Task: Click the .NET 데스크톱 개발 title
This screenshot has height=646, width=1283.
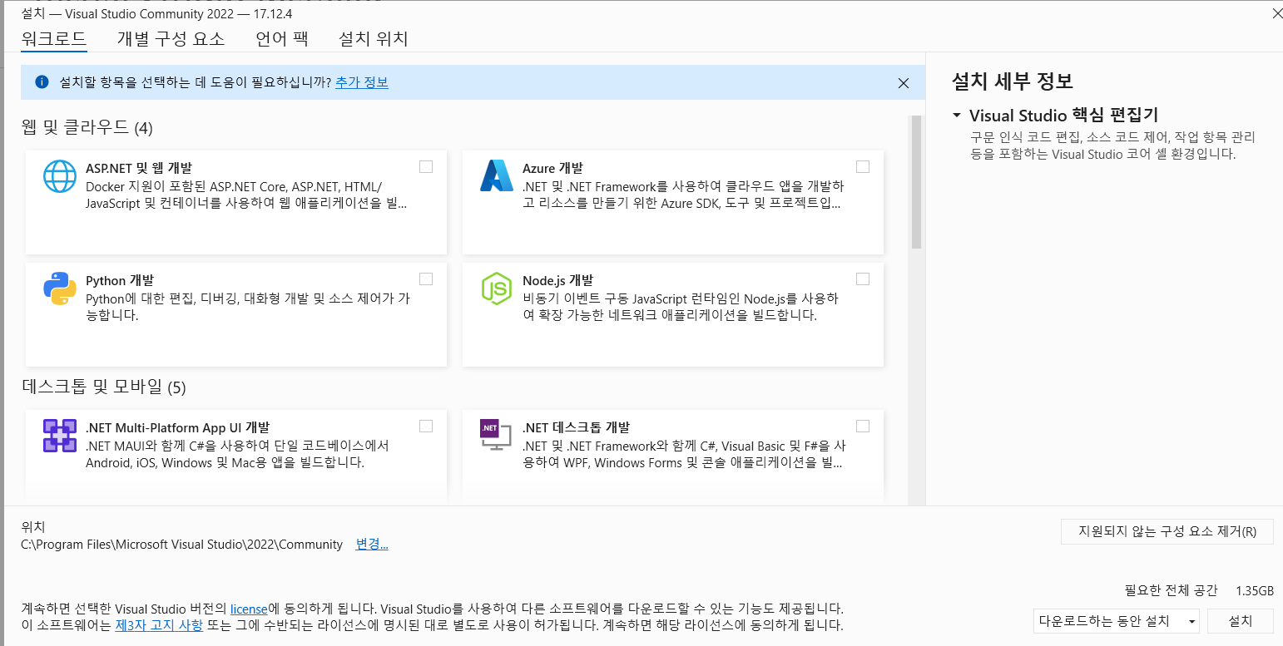Action: click(x=576, y=428)
